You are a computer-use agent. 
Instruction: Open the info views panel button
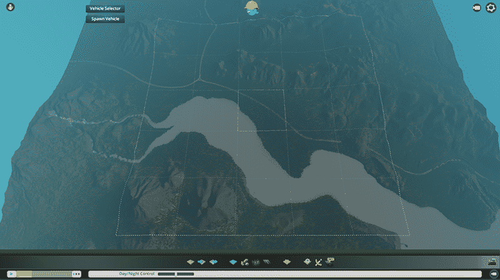[9, 7]
